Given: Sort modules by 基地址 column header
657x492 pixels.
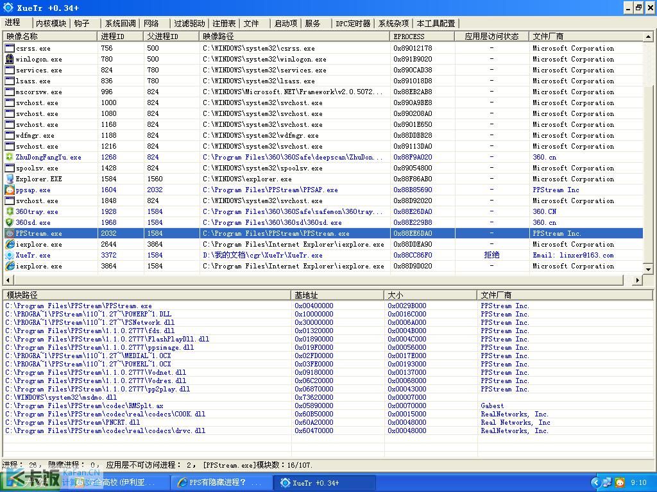Looking at the screenshot, I should click(337, 295).
